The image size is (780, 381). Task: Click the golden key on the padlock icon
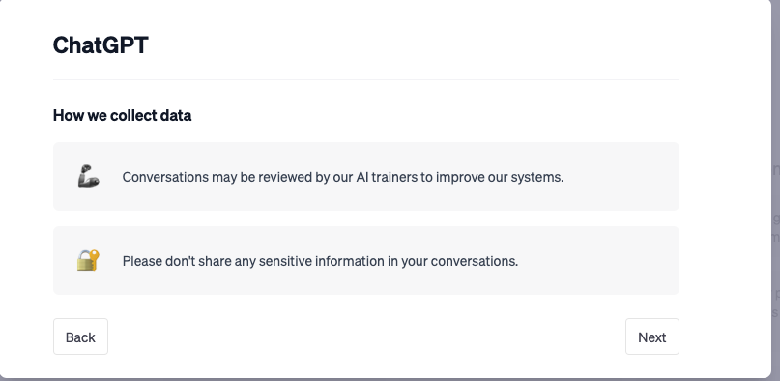tap(95, 257)
